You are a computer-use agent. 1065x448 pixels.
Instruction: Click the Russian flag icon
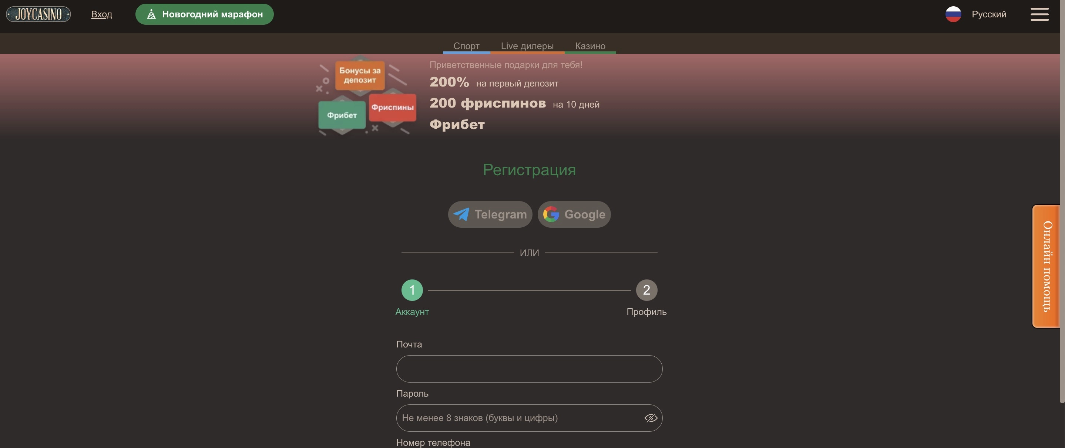(953, 14)
